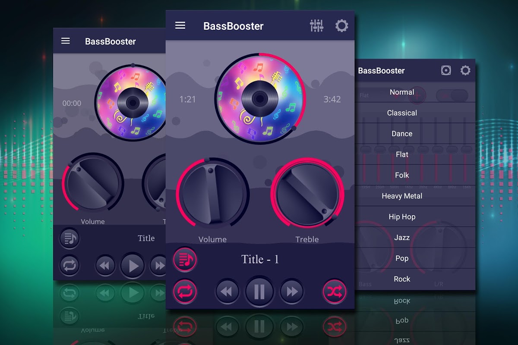
Task: Open hamburger menu in center BassBooster screen
Action: pos(180,25)
